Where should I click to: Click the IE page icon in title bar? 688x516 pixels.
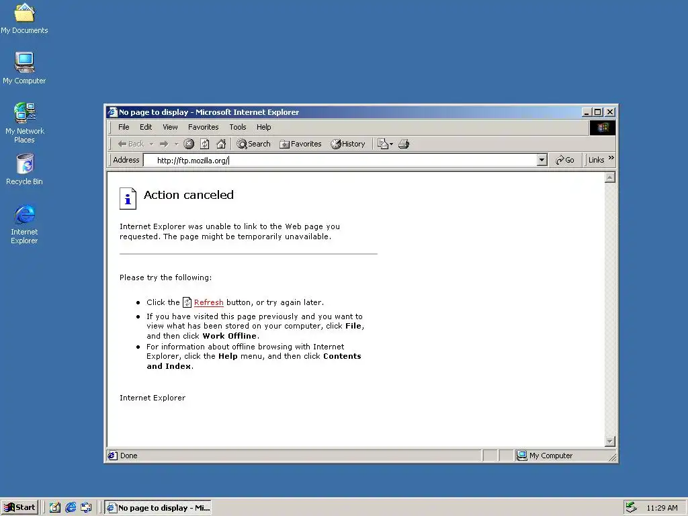point(113,112)
